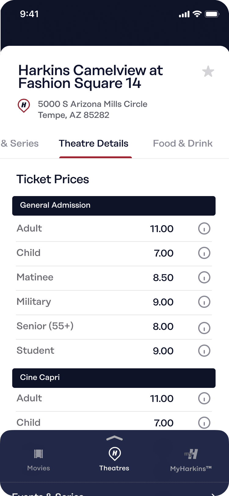Switch to the Food & Drink tab
Screen dimensions: 229x496
coord(183,144)
